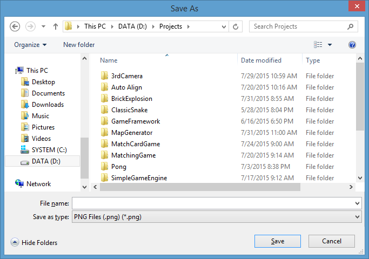
Task: Go up one folder level
Action: [x=56, y=26]
